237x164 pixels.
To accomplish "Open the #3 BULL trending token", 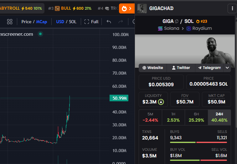I will [x=70, y=8].
